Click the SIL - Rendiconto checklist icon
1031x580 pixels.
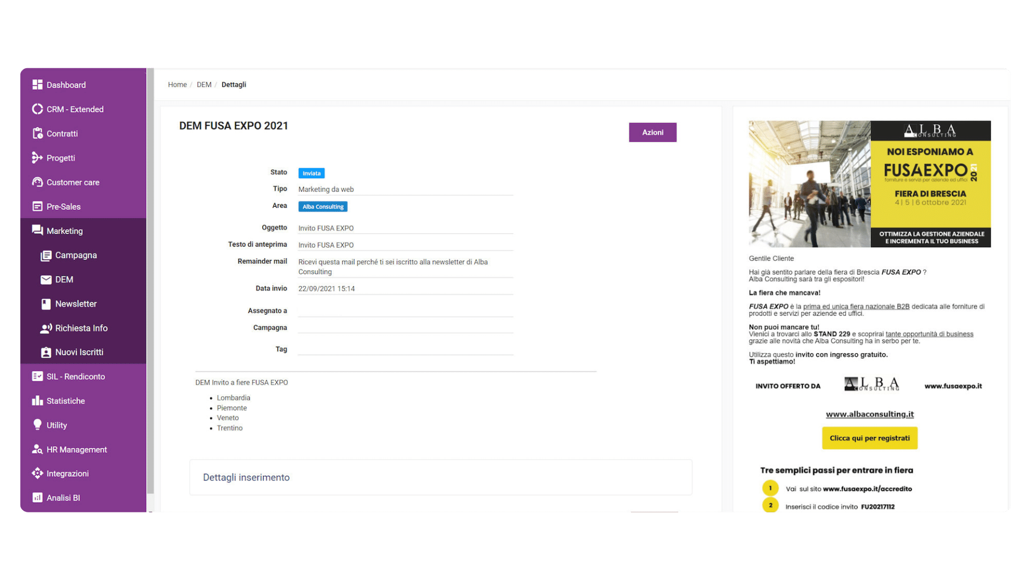click(x=37, y=376)
